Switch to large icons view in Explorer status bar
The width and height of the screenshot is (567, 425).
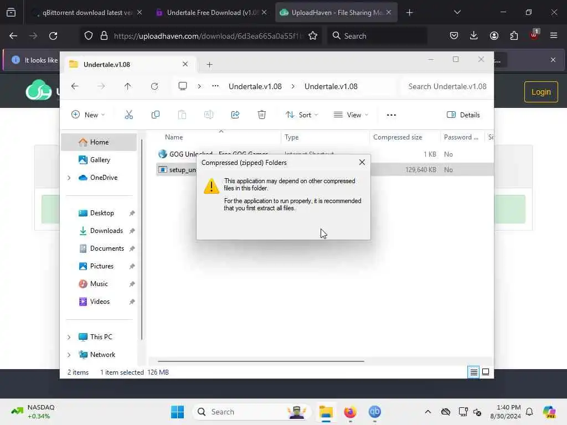click(x=486, y=372)
